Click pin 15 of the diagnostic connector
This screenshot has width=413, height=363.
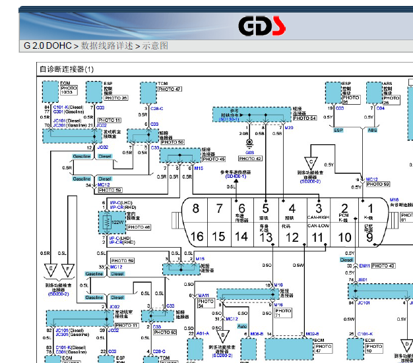click(x=218, y=237)
